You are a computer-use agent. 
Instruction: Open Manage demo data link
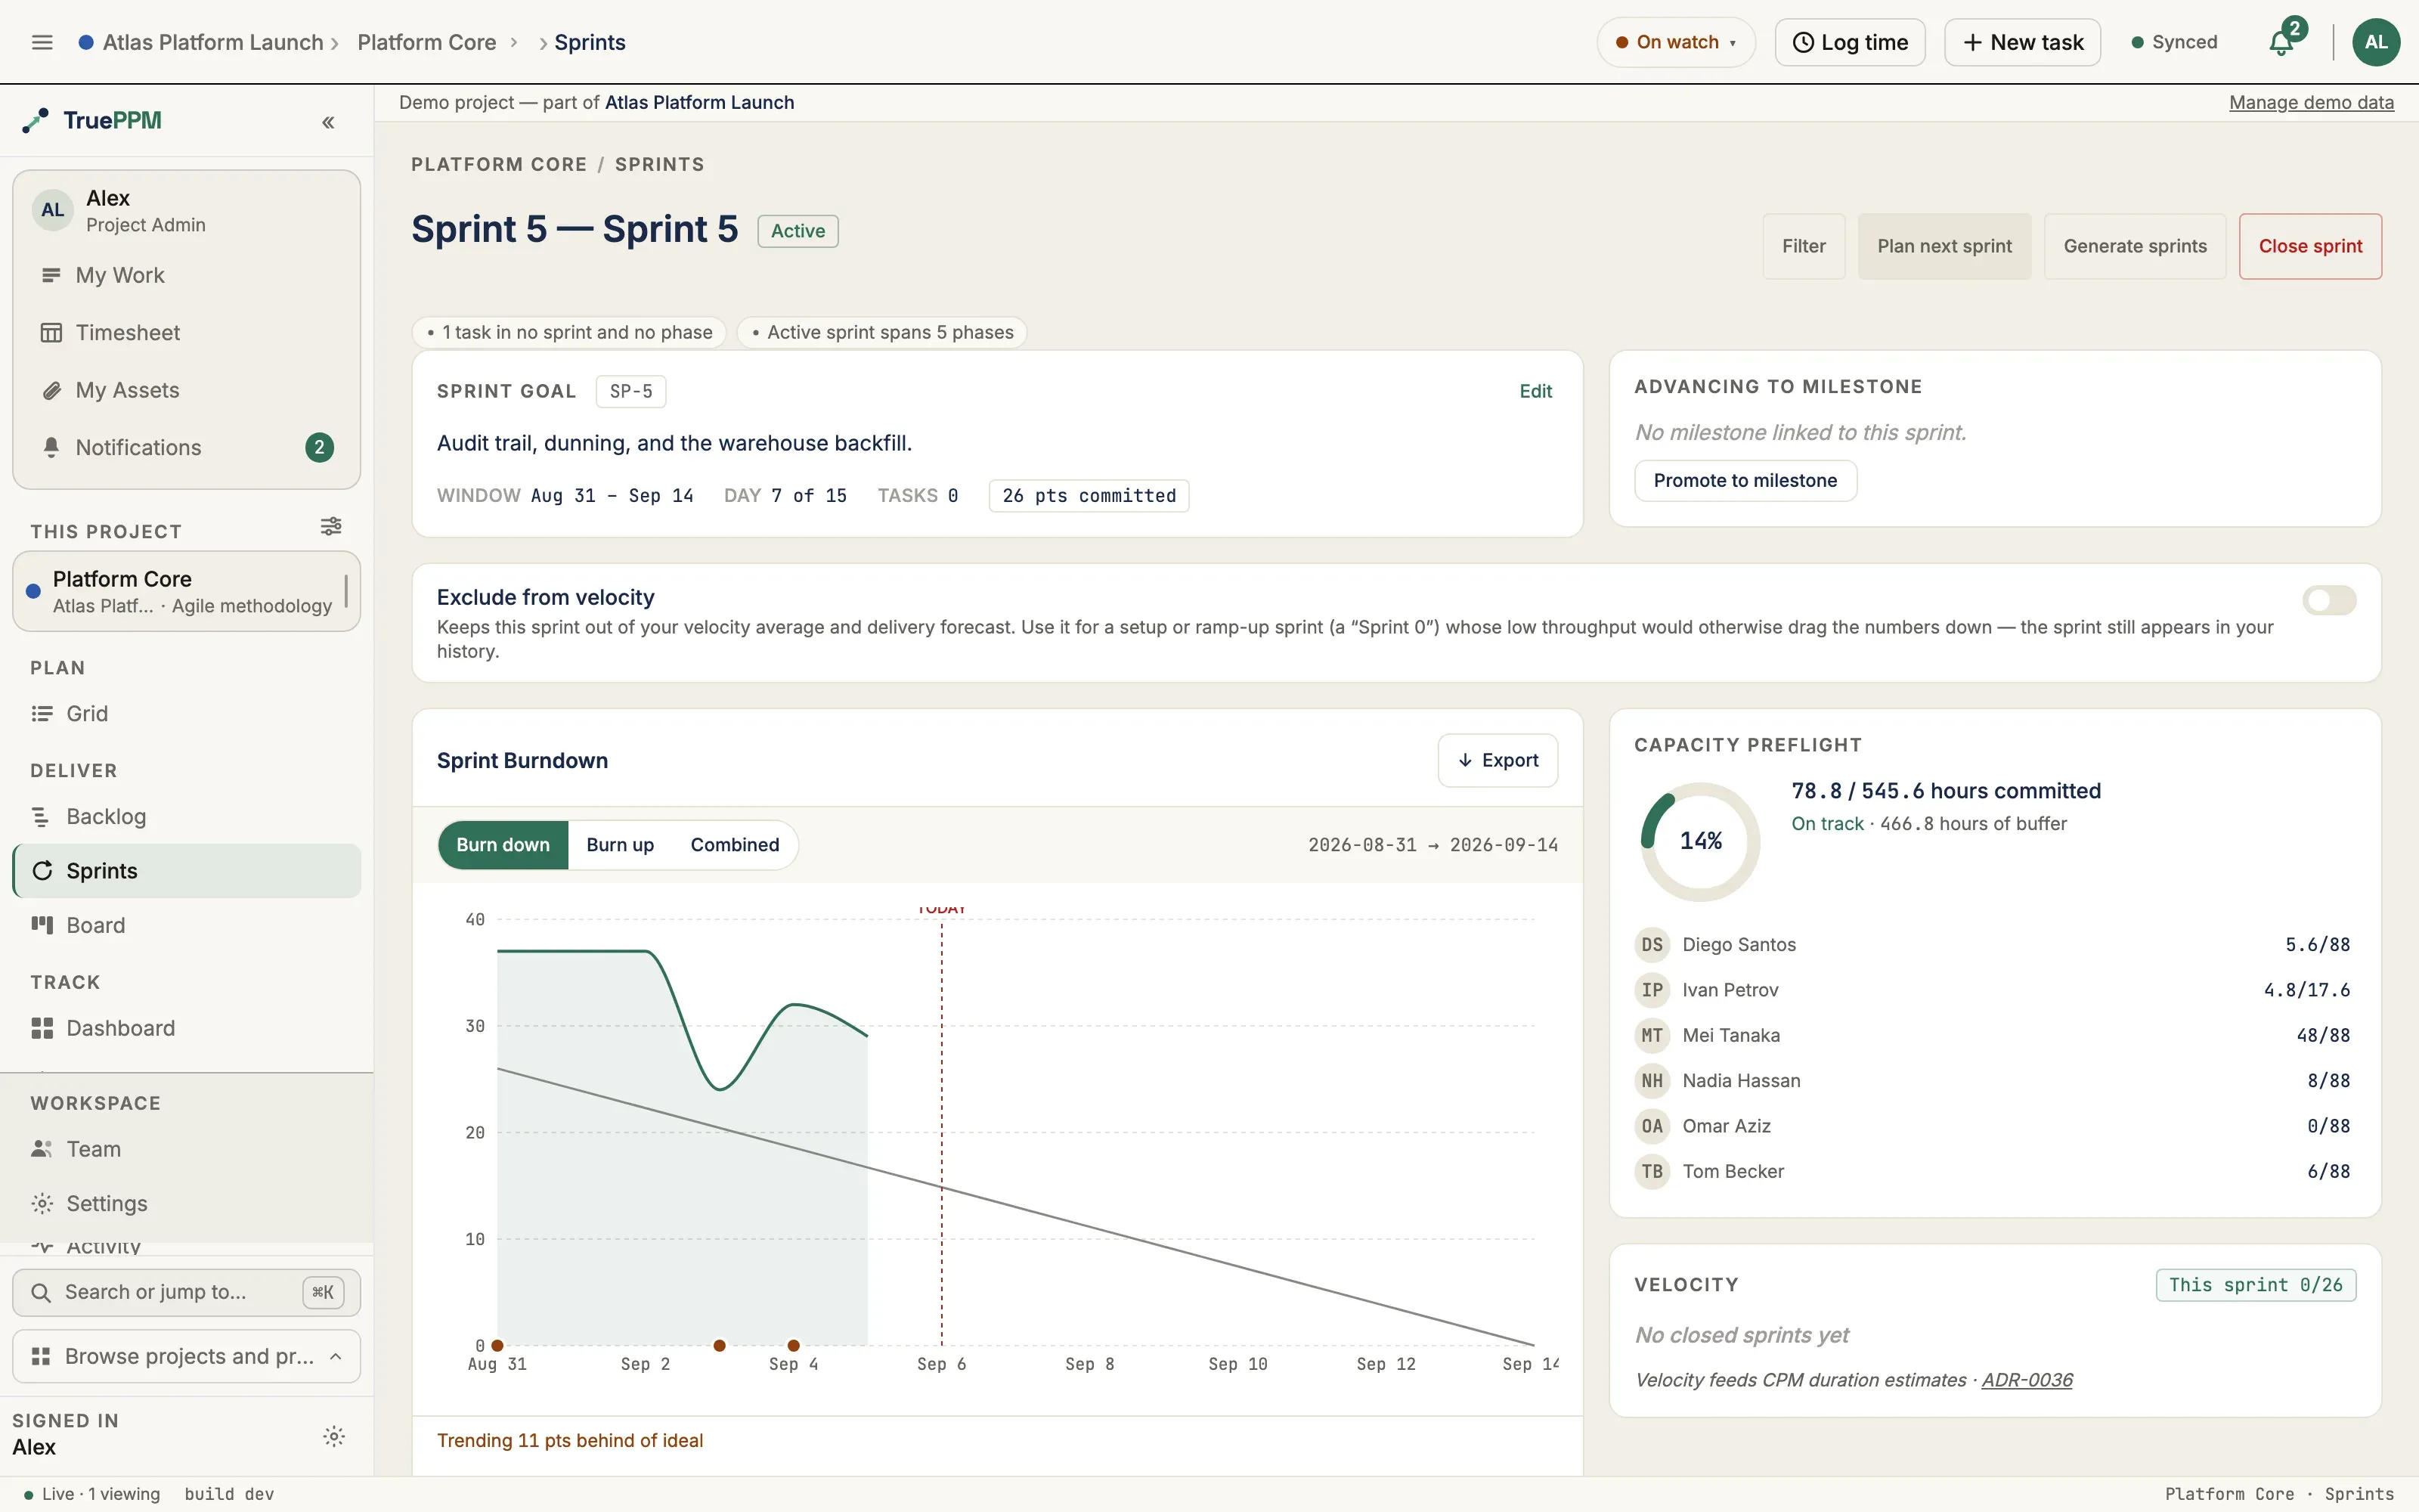click(x=2311, y=102)
